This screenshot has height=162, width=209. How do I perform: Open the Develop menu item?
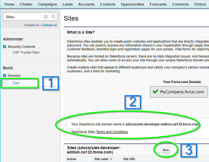click(14, 76)
